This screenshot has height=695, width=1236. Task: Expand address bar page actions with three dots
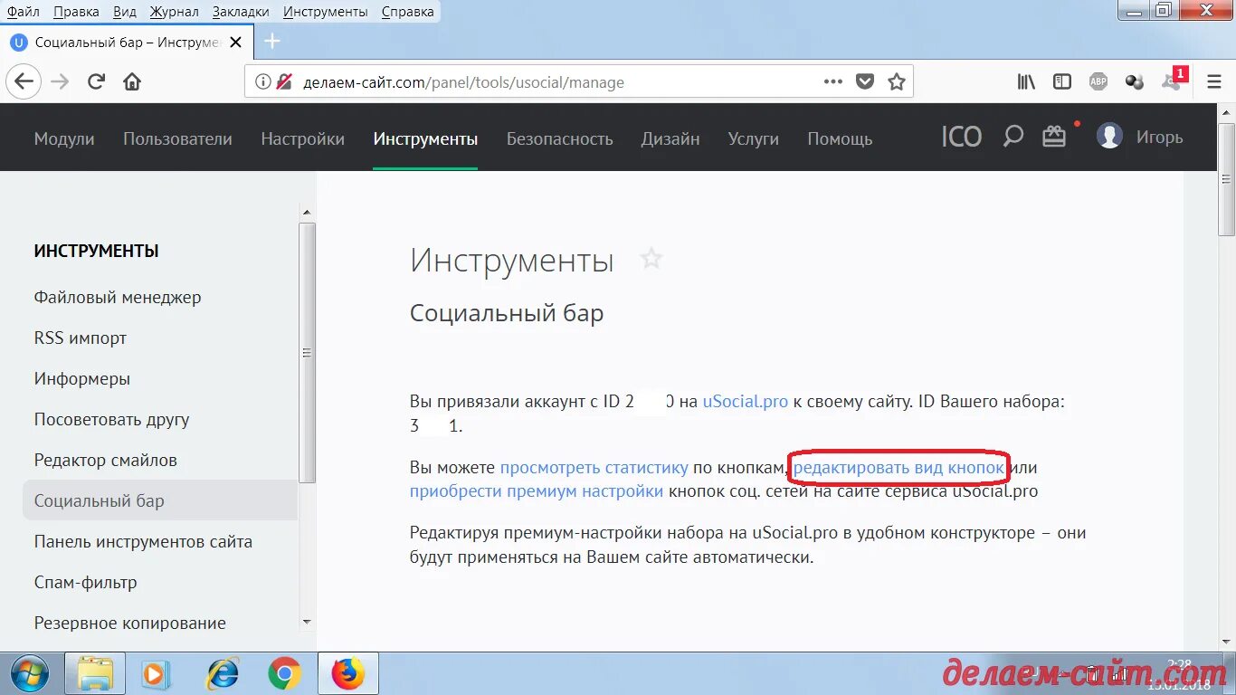click(832, 81)
